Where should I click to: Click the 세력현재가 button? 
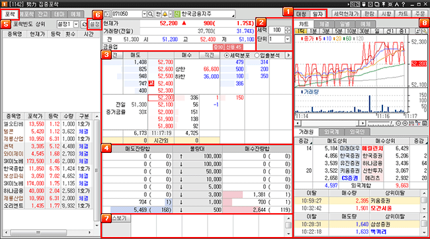point(346,14)
